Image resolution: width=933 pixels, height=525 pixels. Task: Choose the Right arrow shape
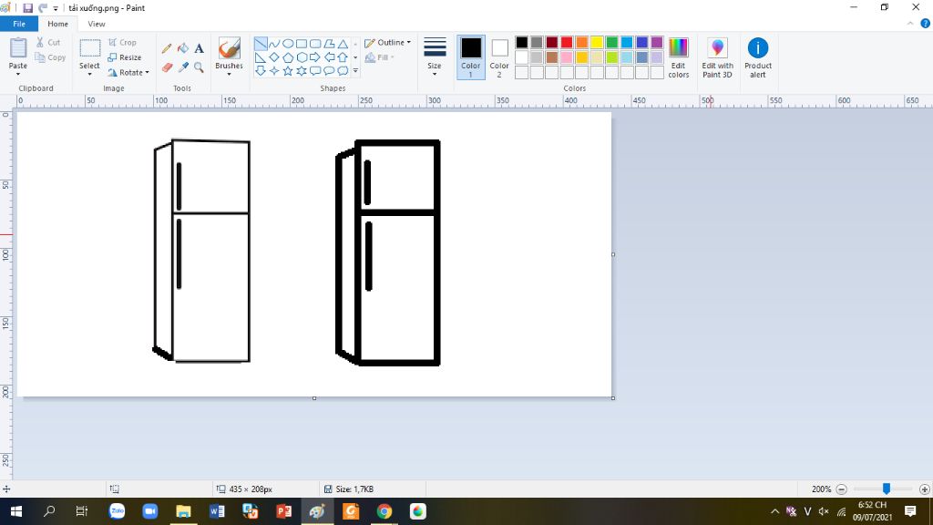[x=315, y=57]
